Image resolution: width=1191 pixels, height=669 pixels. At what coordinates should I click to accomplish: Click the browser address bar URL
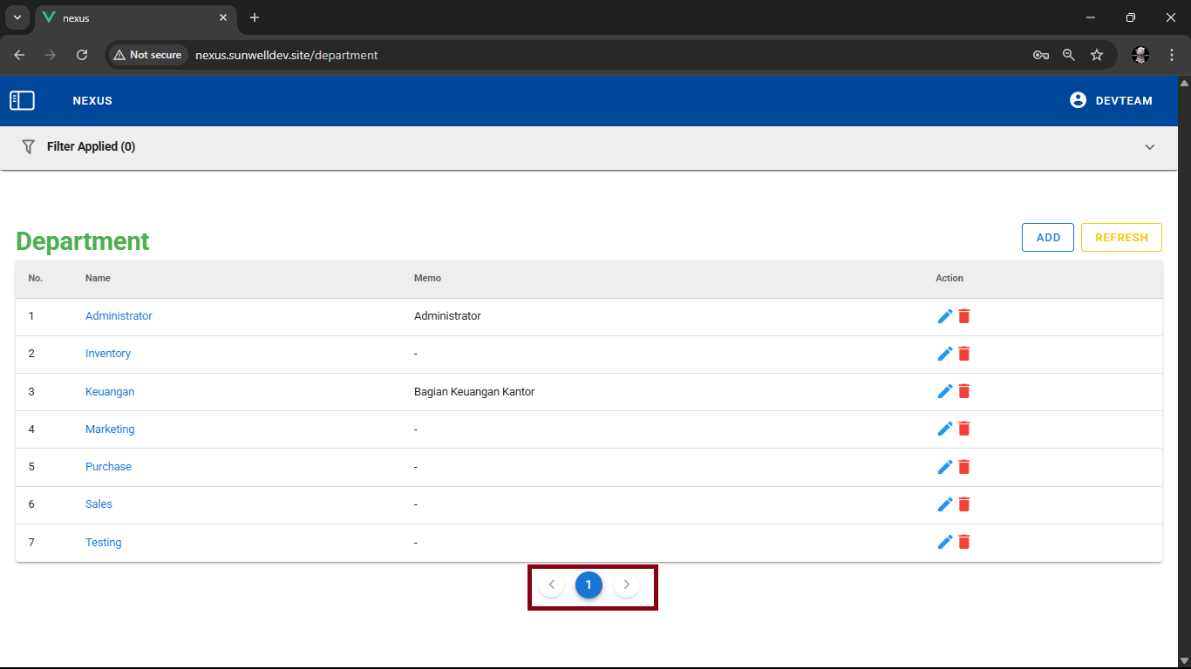(286, 55)
